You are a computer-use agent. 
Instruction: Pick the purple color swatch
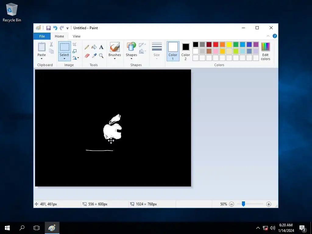coord(256,44)
